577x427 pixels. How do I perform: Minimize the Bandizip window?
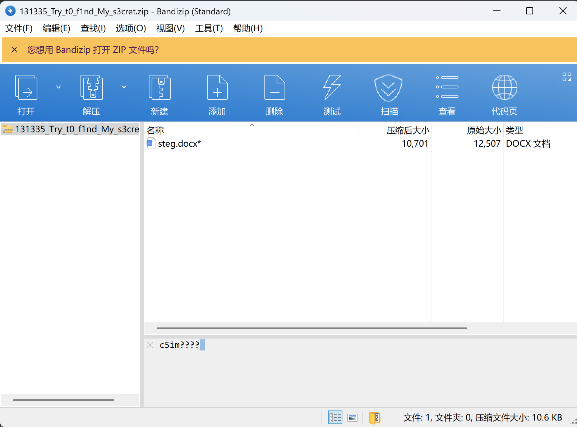click(x=497, y=11)
